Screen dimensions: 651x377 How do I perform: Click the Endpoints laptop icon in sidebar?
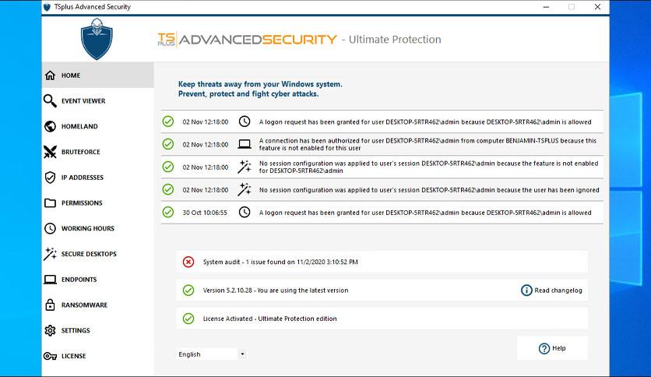(x=50, y=280)
